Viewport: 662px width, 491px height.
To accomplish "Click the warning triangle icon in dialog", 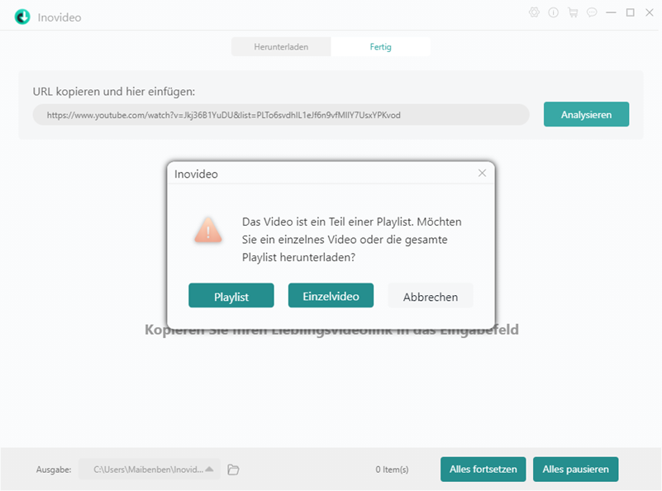I will coord(208,230).
